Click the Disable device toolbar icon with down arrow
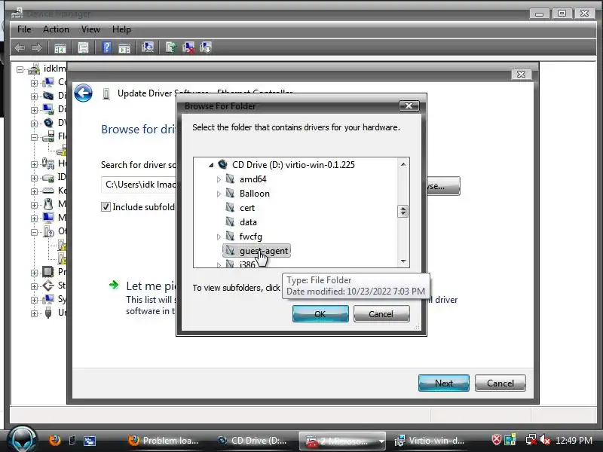 click(206, 47)
